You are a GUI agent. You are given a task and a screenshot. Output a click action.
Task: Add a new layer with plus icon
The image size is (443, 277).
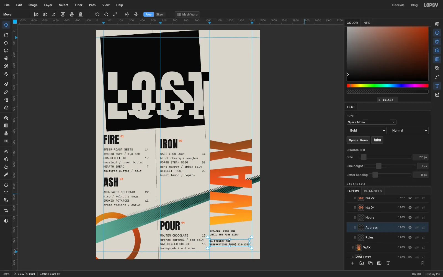point(353,263)
